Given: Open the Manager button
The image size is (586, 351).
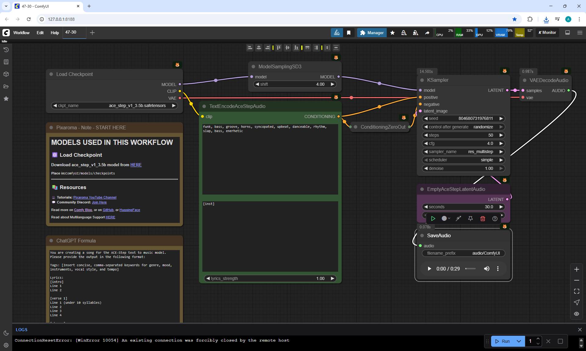Looking at the screenshot, I should coord(372,33).
